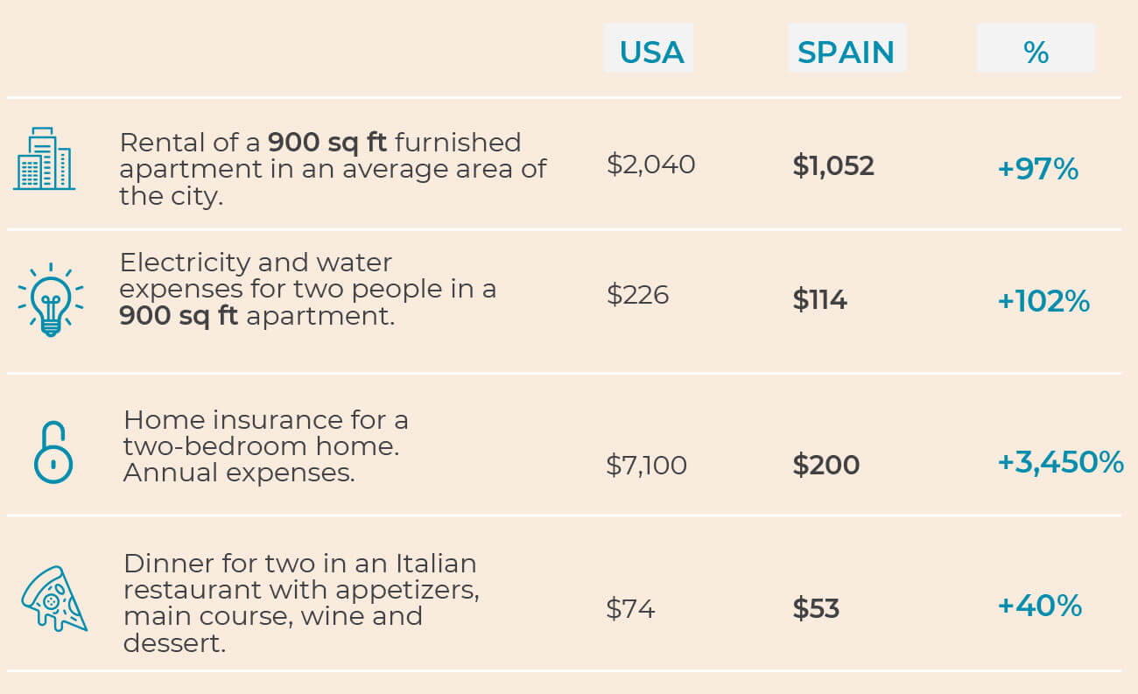Select the $1,052 Spain rental price
The image size is (1138, 694).
click(x=833, y=165)
